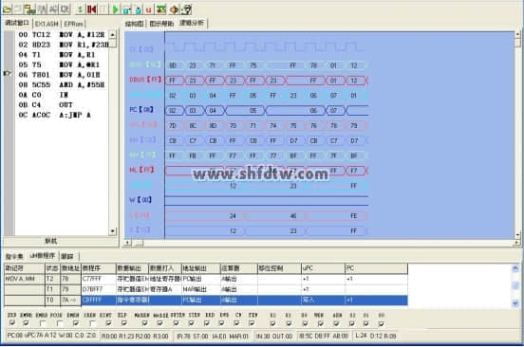This screenshot has width=524, height=347.
Task: Click the microprogram table scroll-down arrow
Action: [x=515, y=303]
